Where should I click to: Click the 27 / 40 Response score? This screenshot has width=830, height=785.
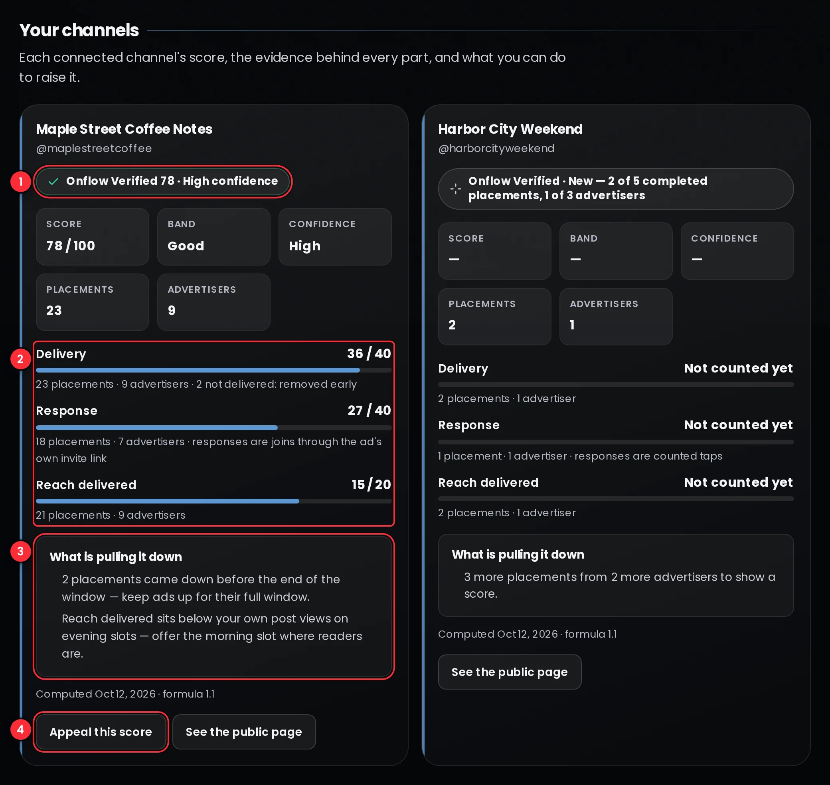pyautogui.click(x=369, y=410)
